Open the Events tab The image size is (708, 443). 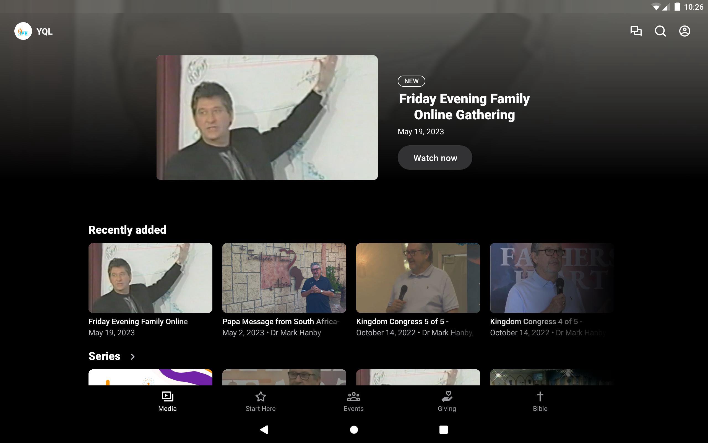(353, 401)
